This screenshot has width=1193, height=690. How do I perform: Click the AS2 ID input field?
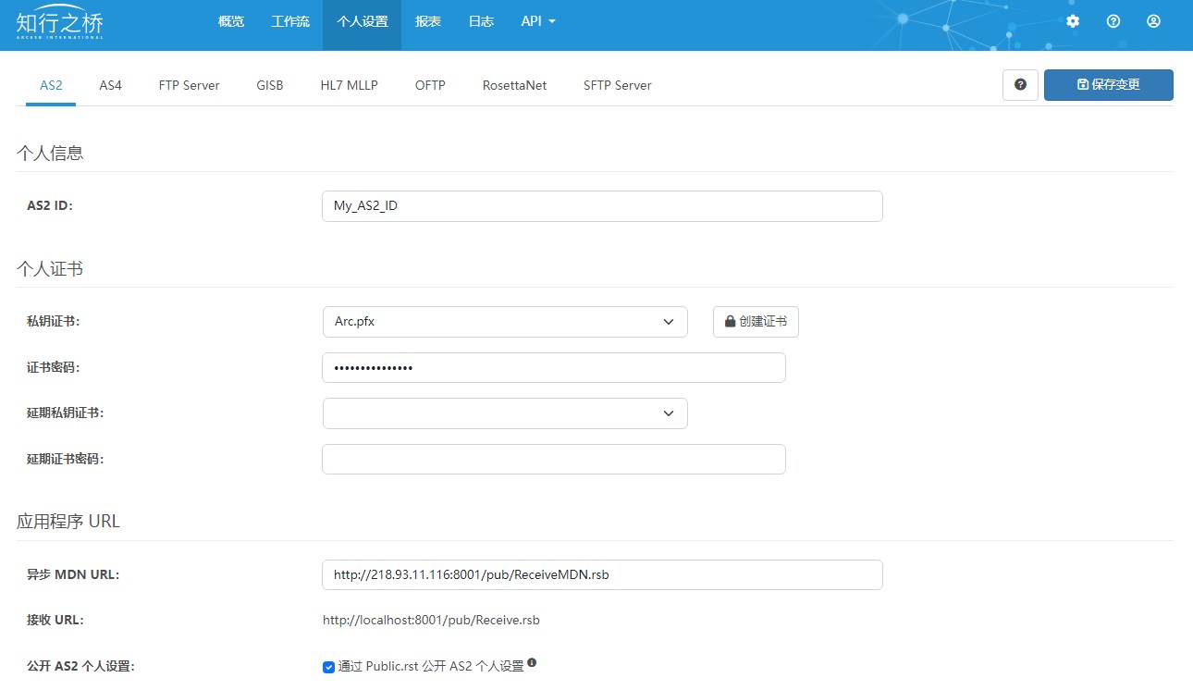point(602,206)
